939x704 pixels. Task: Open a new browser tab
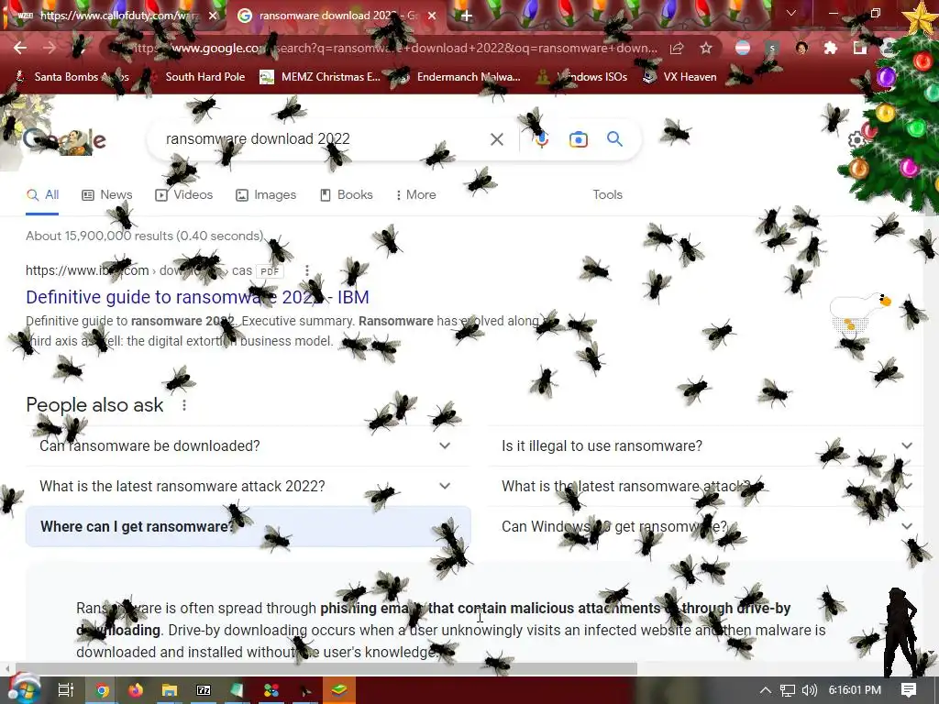(466, 16)
